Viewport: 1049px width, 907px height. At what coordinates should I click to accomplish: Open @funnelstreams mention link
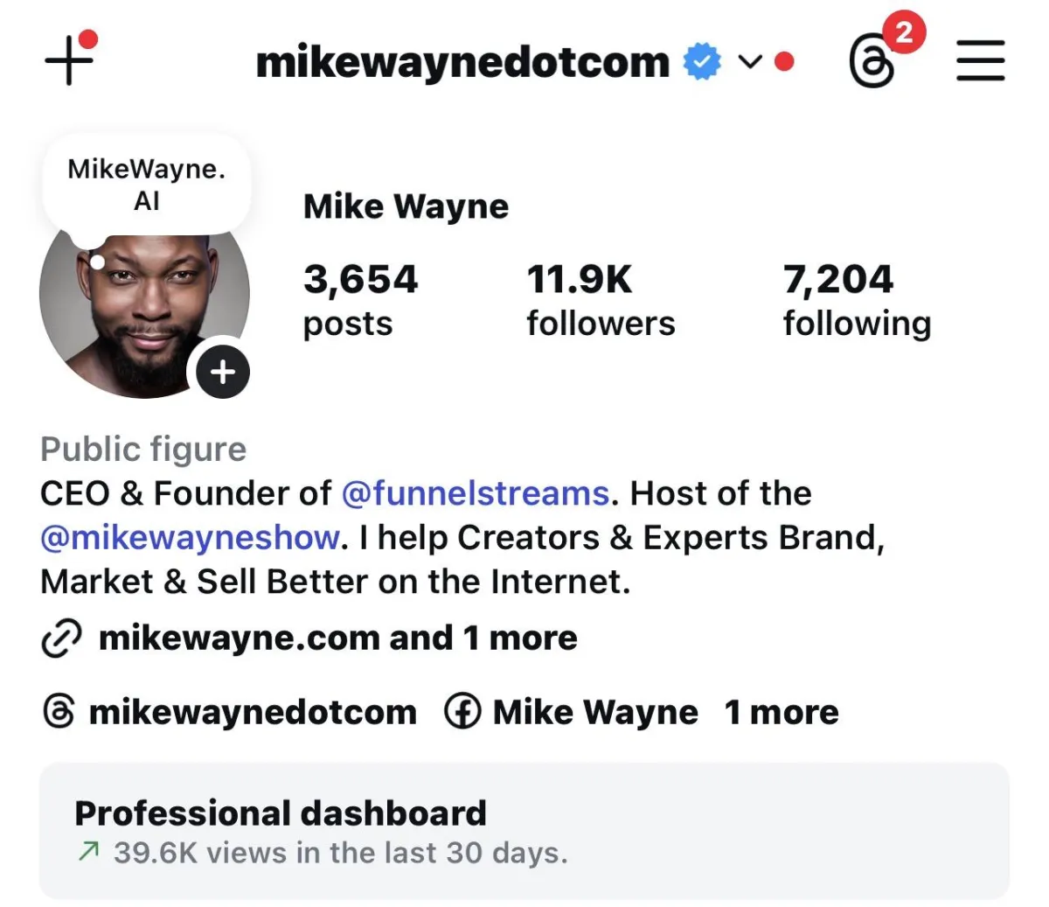coord(475,493)
